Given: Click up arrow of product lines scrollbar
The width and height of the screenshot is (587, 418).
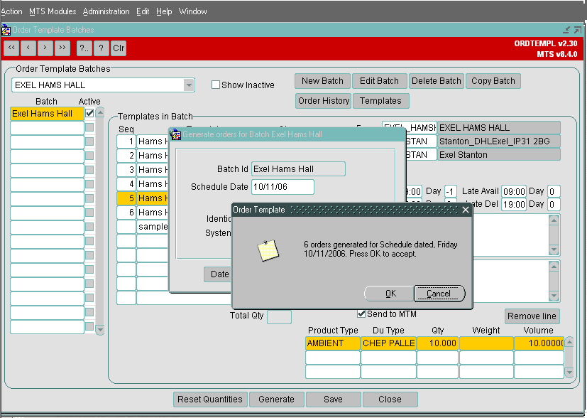Looking at the screenshot, I should pyautogui.click(x=569, y=342).
